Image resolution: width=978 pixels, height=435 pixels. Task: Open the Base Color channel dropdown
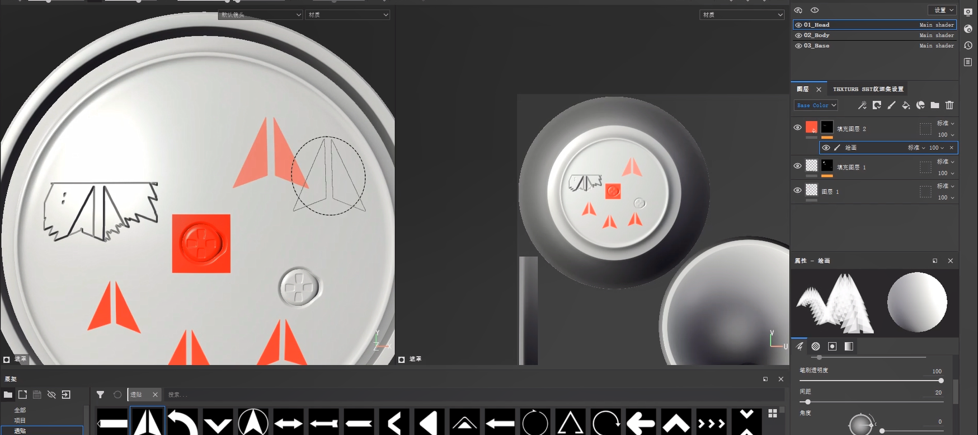click(x=816, y=105)
